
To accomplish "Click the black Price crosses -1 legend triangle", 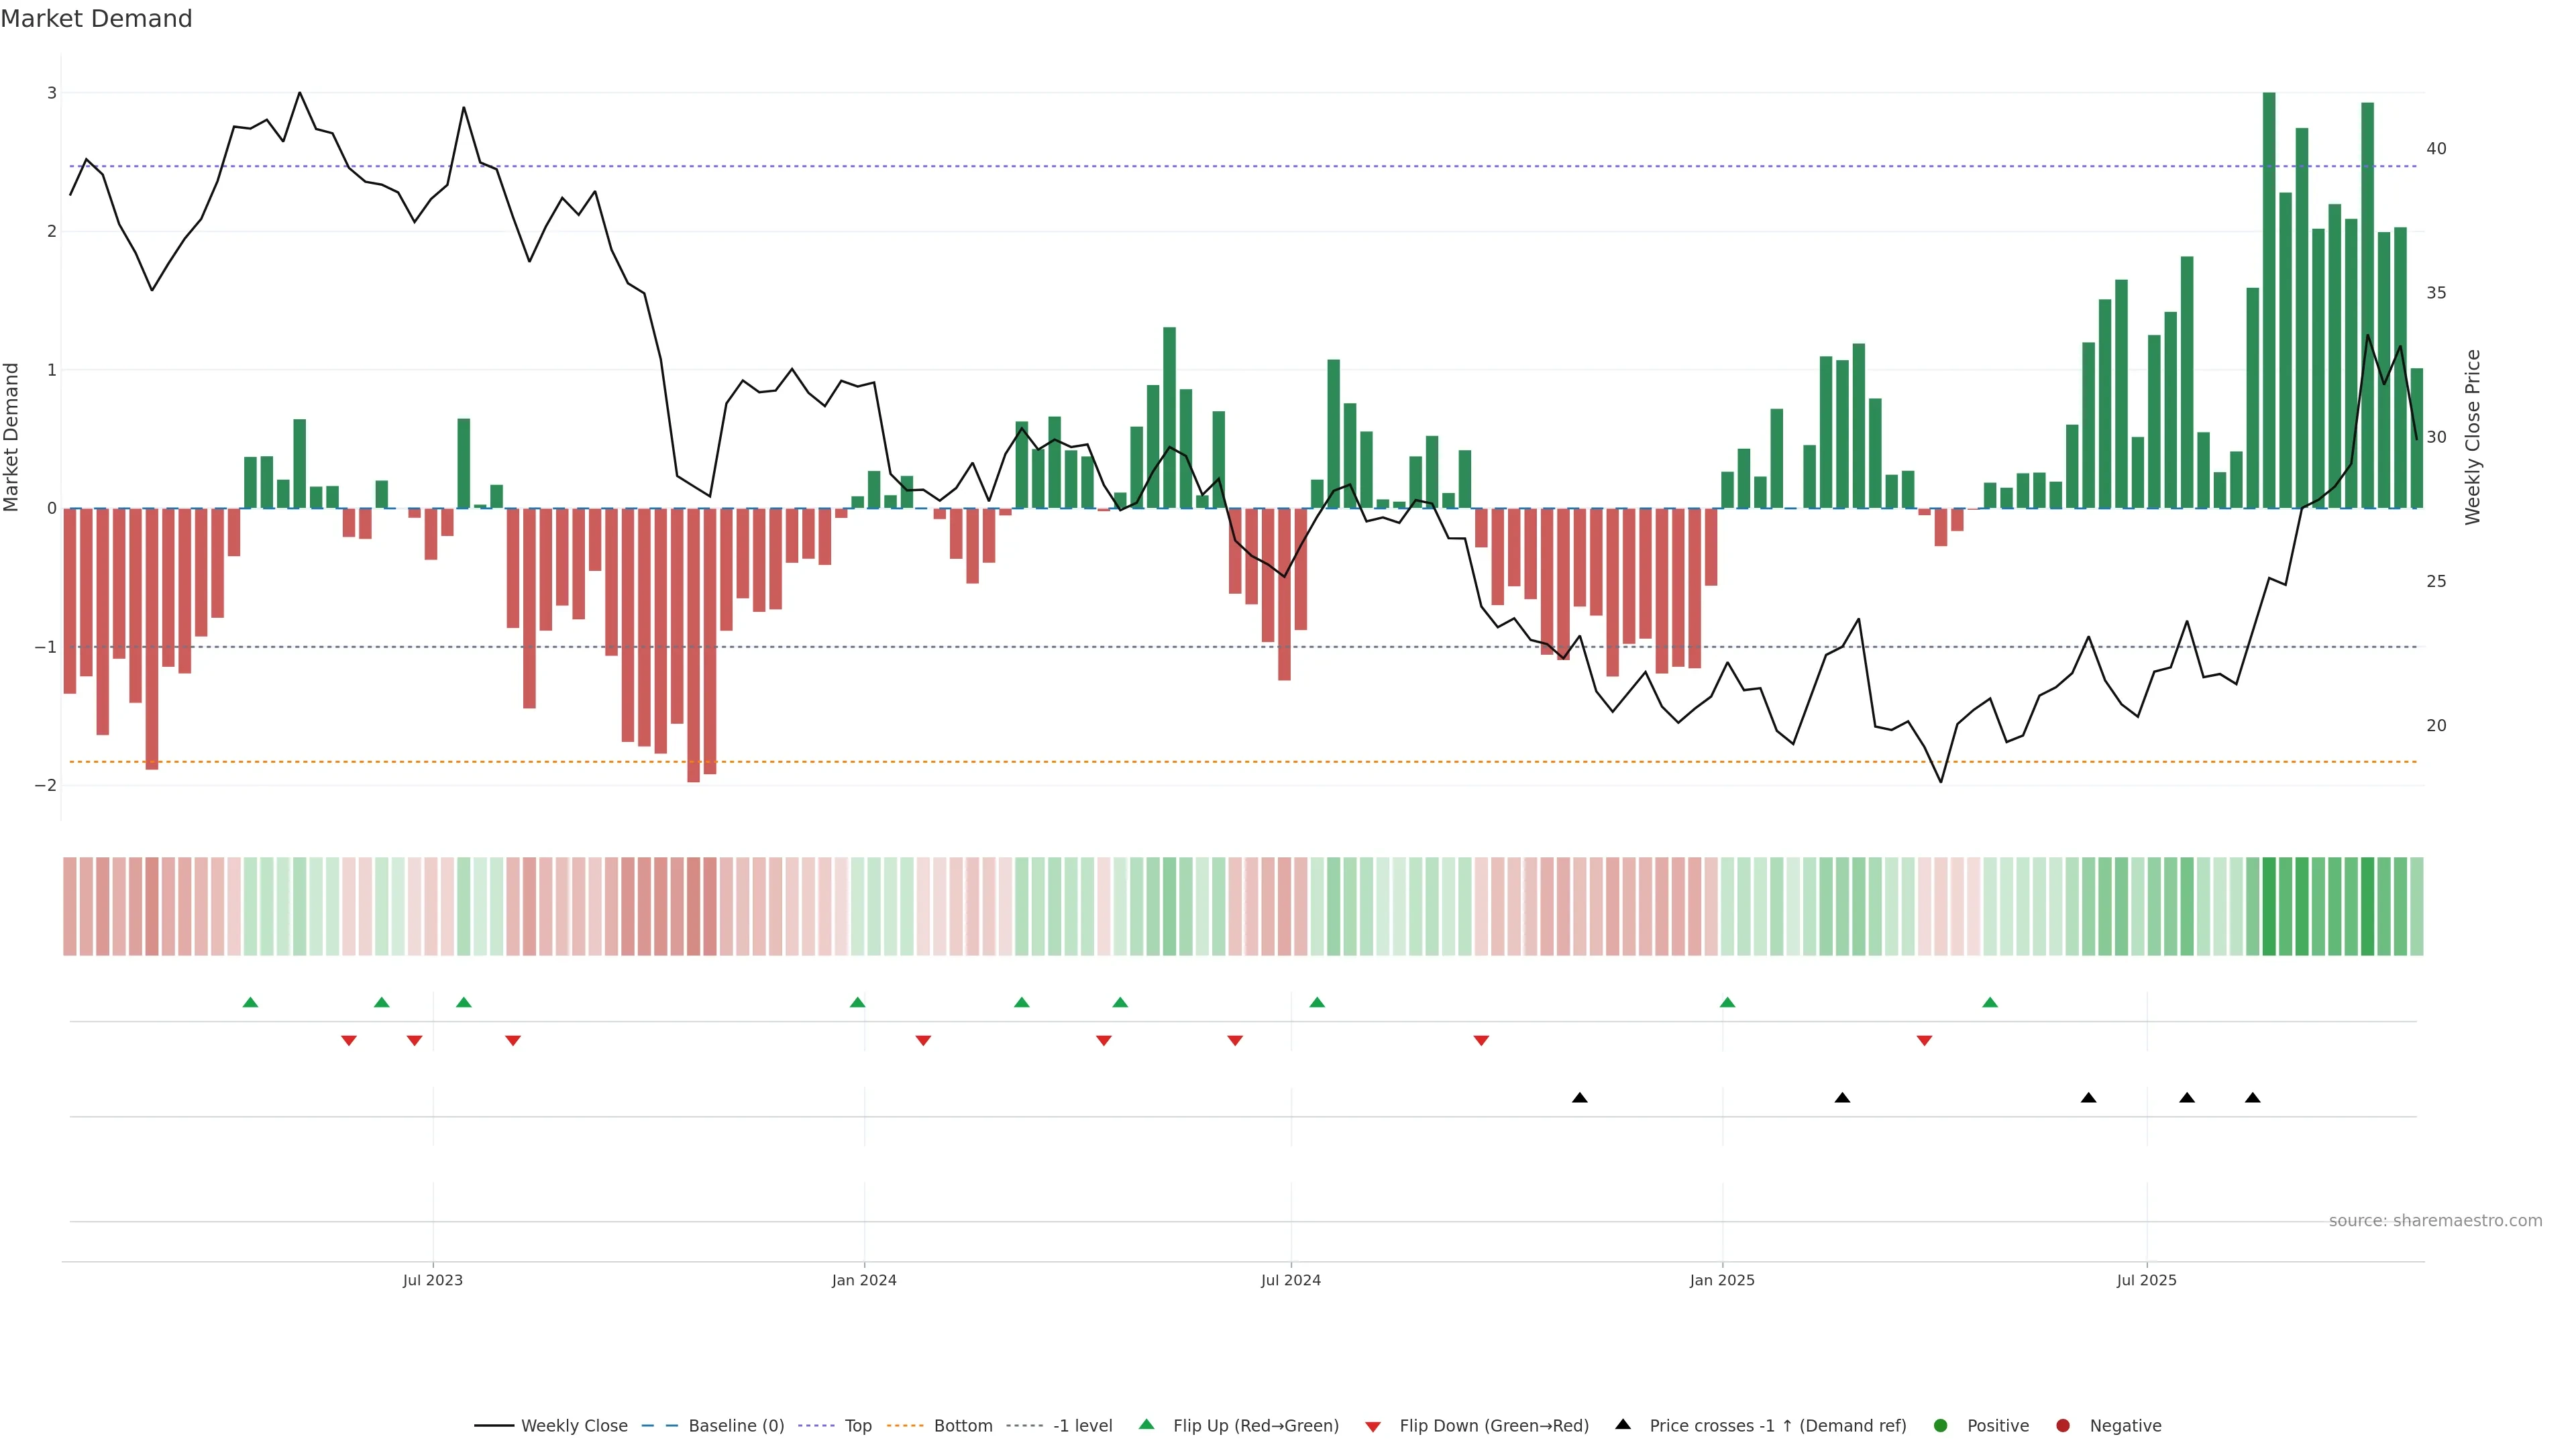I will tap(1623, 1424).
